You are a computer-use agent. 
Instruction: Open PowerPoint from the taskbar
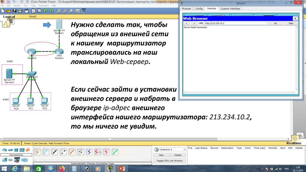point(122,168)
